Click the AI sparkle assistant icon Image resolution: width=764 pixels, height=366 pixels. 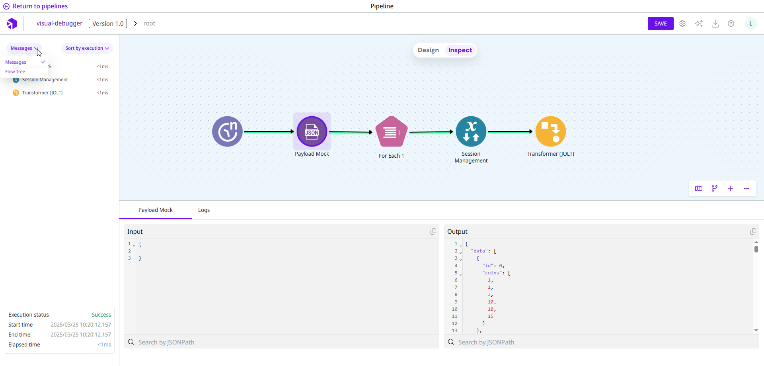pos(699,23)
